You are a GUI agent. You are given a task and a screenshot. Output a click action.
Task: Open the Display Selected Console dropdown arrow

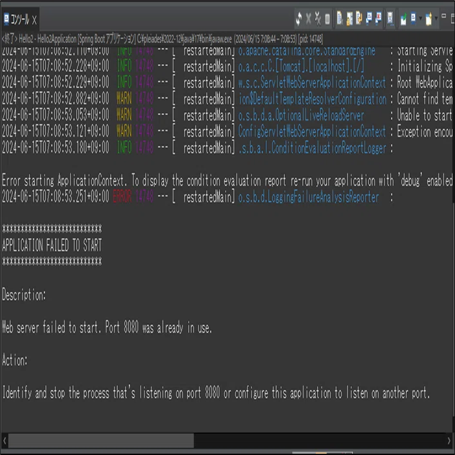tap(420, 19)
